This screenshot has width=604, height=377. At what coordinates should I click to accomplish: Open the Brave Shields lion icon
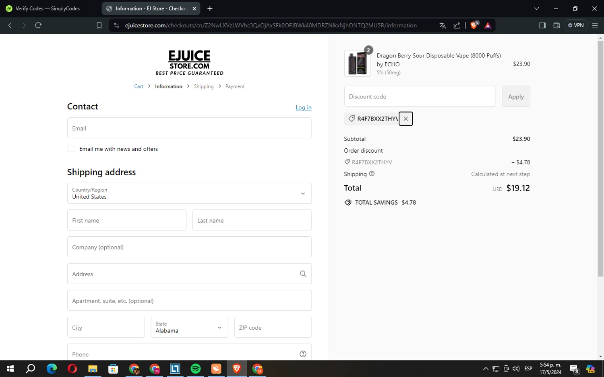pos(474,25)
